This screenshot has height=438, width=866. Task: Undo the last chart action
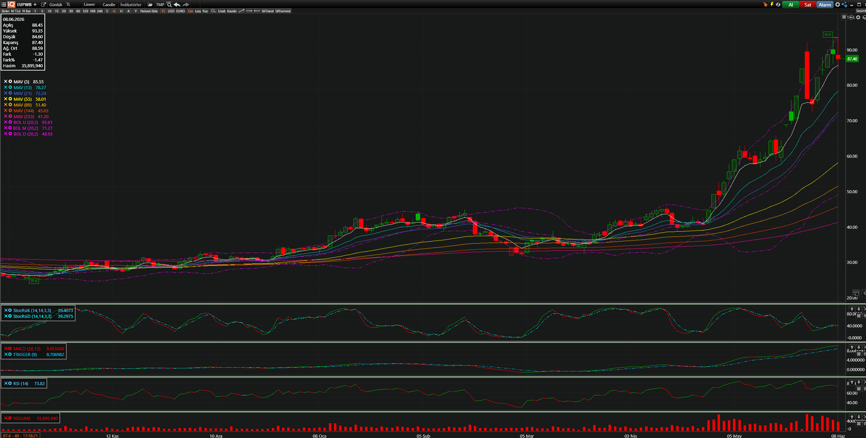pyautogui.click(x=177, y=4)
